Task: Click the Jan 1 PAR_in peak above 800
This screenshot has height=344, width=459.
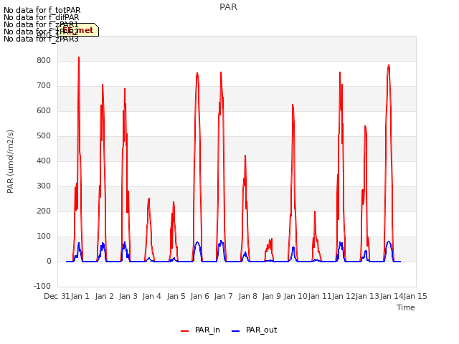Action: point(79,57)
